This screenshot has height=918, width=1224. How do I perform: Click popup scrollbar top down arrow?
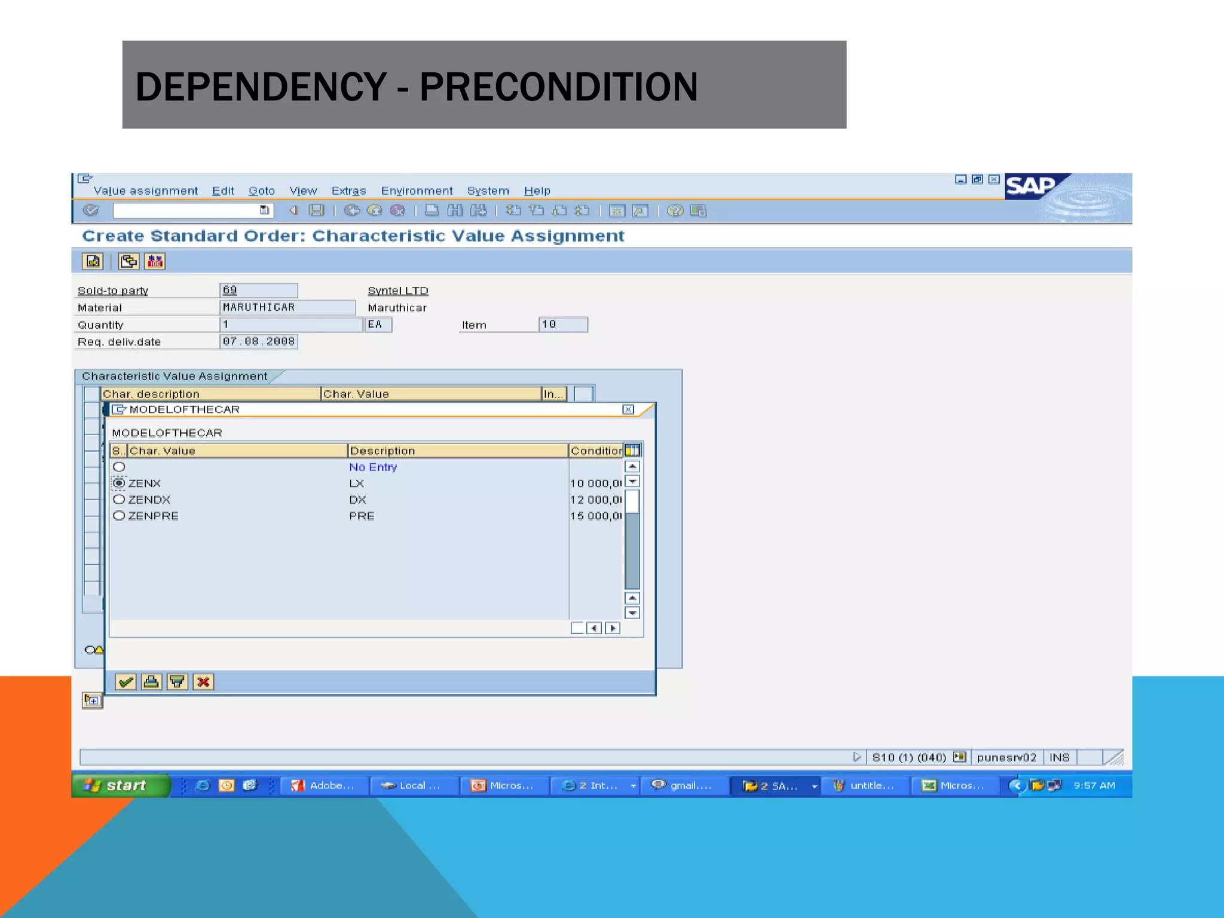tap(632, 481)
